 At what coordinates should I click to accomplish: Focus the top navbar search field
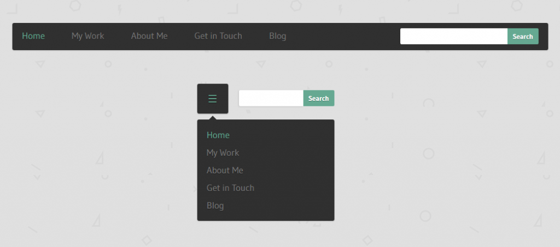pos(453,37)
